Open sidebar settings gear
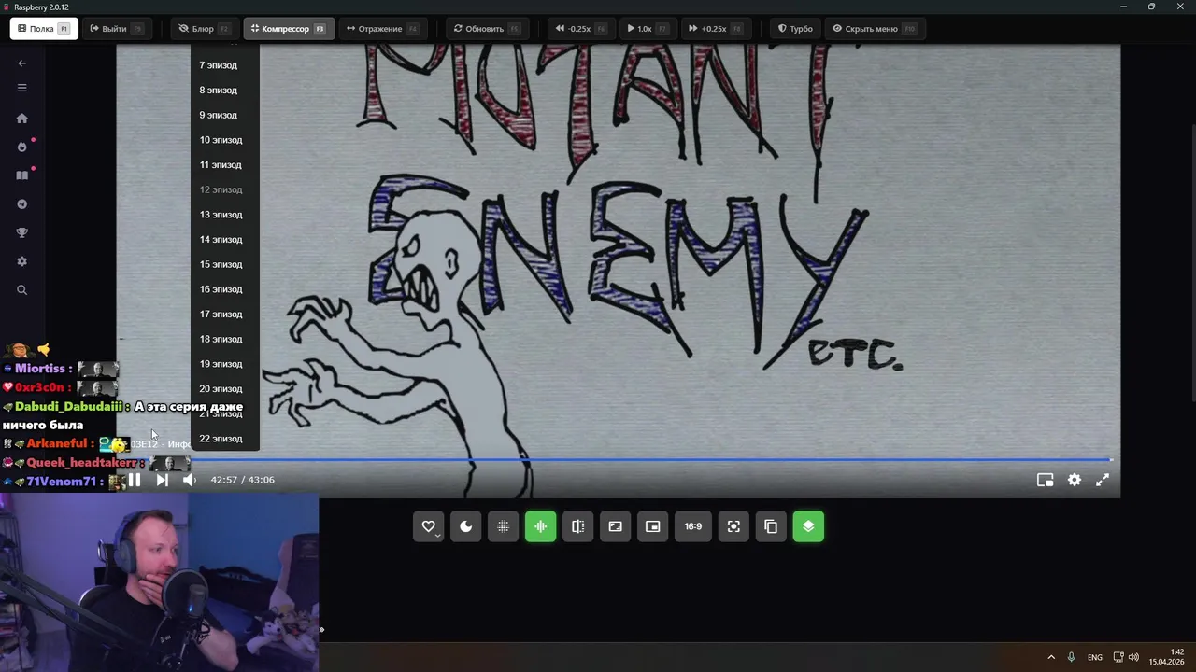Image resolution: width=1196 pixels, height=672 pixels. (21, 261)
